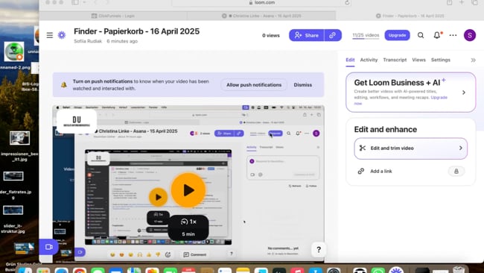Click the Share button
Viewport: 484px width, 273px height.
point(306,35)
